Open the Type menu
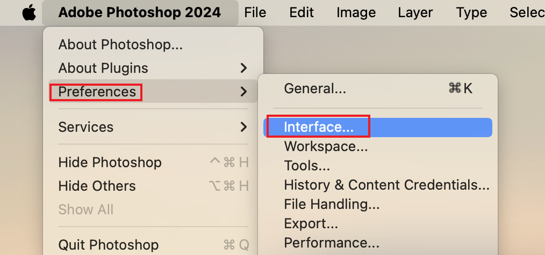The height and width of the screenshot is (255, 545). [x=471, y=13]
